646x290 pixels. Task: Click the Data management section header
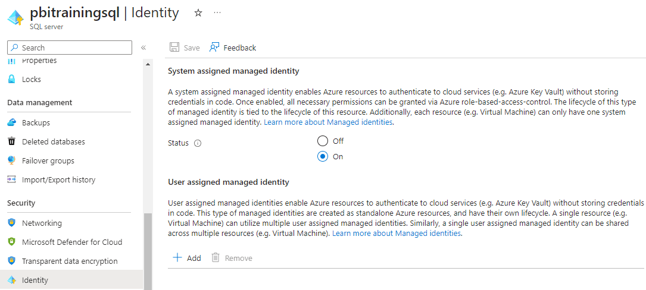point(40,102)
